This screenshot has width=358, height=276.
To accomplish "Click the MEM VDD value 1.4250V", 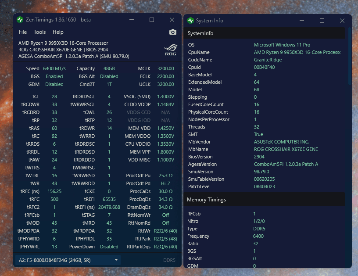I will 165,128.
